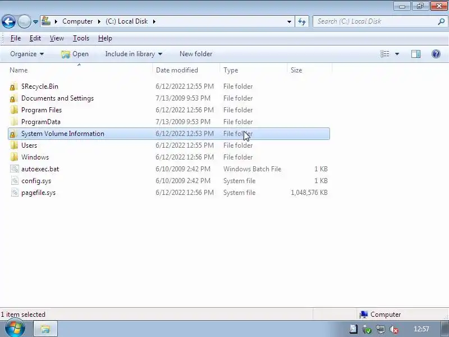Click the Users folder name
Image resolution: width=449 pixels, height=337 pixels.
click(x=29, y=145)
